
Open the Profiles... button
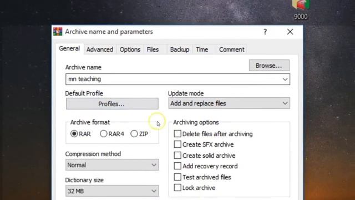(112, 104)
